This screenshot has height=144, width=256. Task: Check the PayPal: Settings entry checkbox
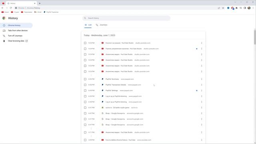point(85,90)
